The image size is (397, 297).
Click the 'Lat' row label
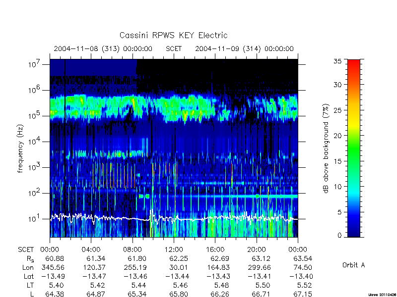tap(29, 276)
